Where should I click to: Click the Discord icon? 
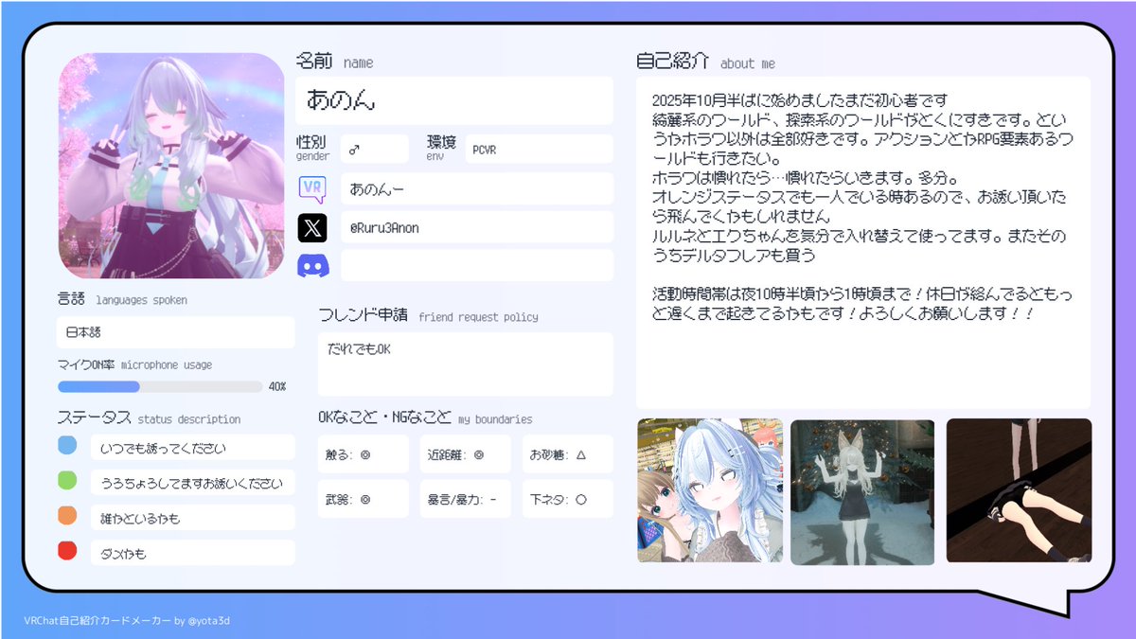tap(312, 265)
